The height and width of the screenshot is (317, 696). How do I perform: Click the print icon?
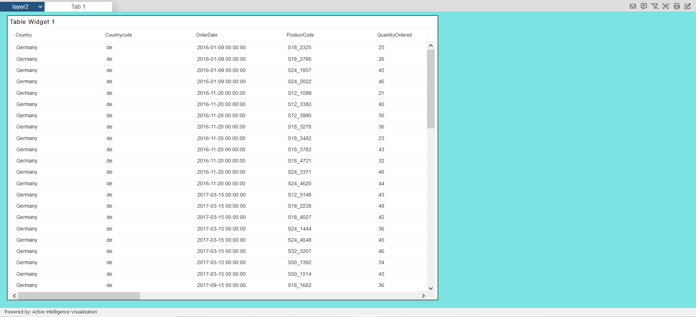point(677,6)
